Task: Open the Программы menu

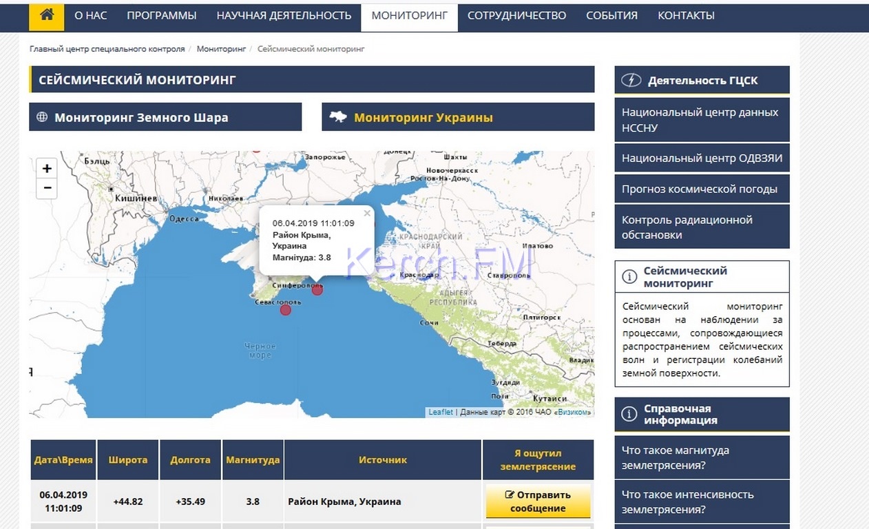Action: click(x=162, y=15)
